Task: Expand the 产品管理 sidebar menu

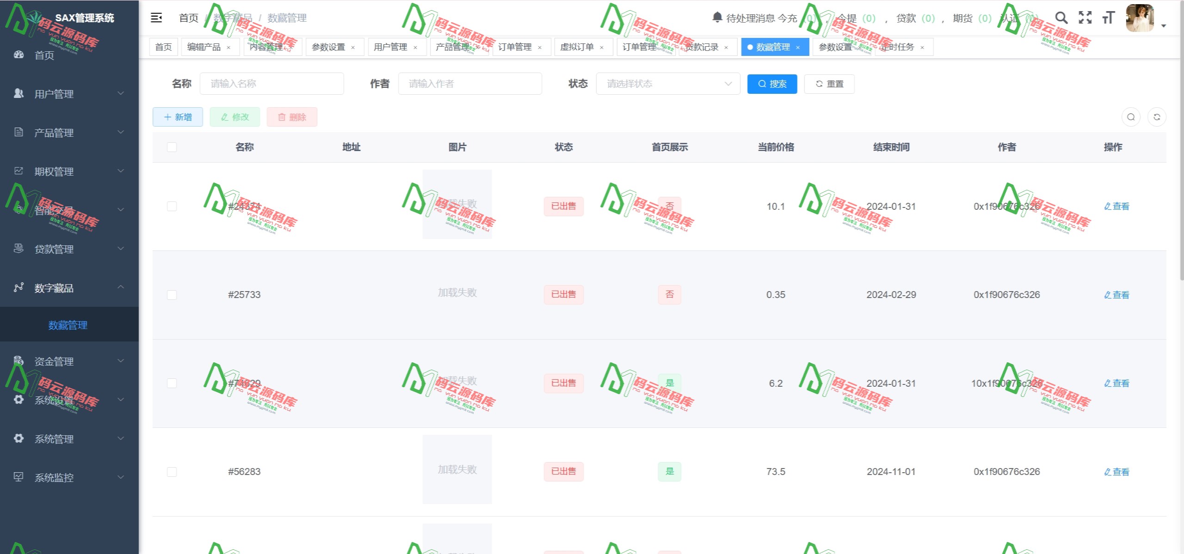Action: pos(69,133)
